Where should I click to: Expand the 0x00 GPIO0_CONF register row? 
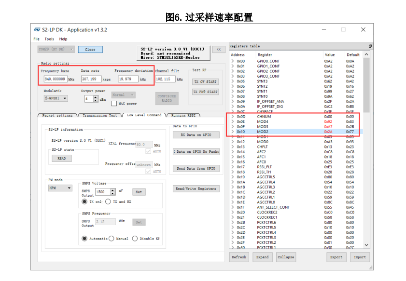[233, 61]
